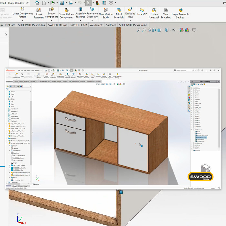Viewport: 226px width, 226px height.
Task: Switch to magnified SOLIDWORKS Visualize tab
Action: [x=133, y=25]
